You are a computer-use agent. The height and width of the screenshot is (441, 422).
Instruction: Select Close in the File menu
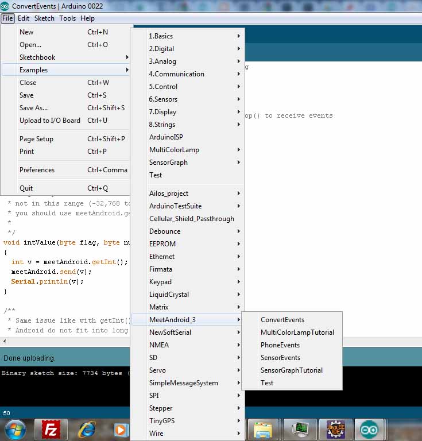click(65, 83)
